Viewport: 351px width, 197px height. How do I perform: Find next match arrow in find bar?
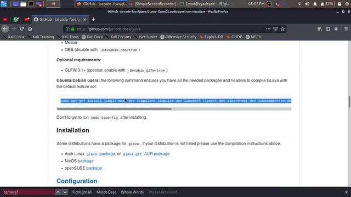tap(65, 192)
